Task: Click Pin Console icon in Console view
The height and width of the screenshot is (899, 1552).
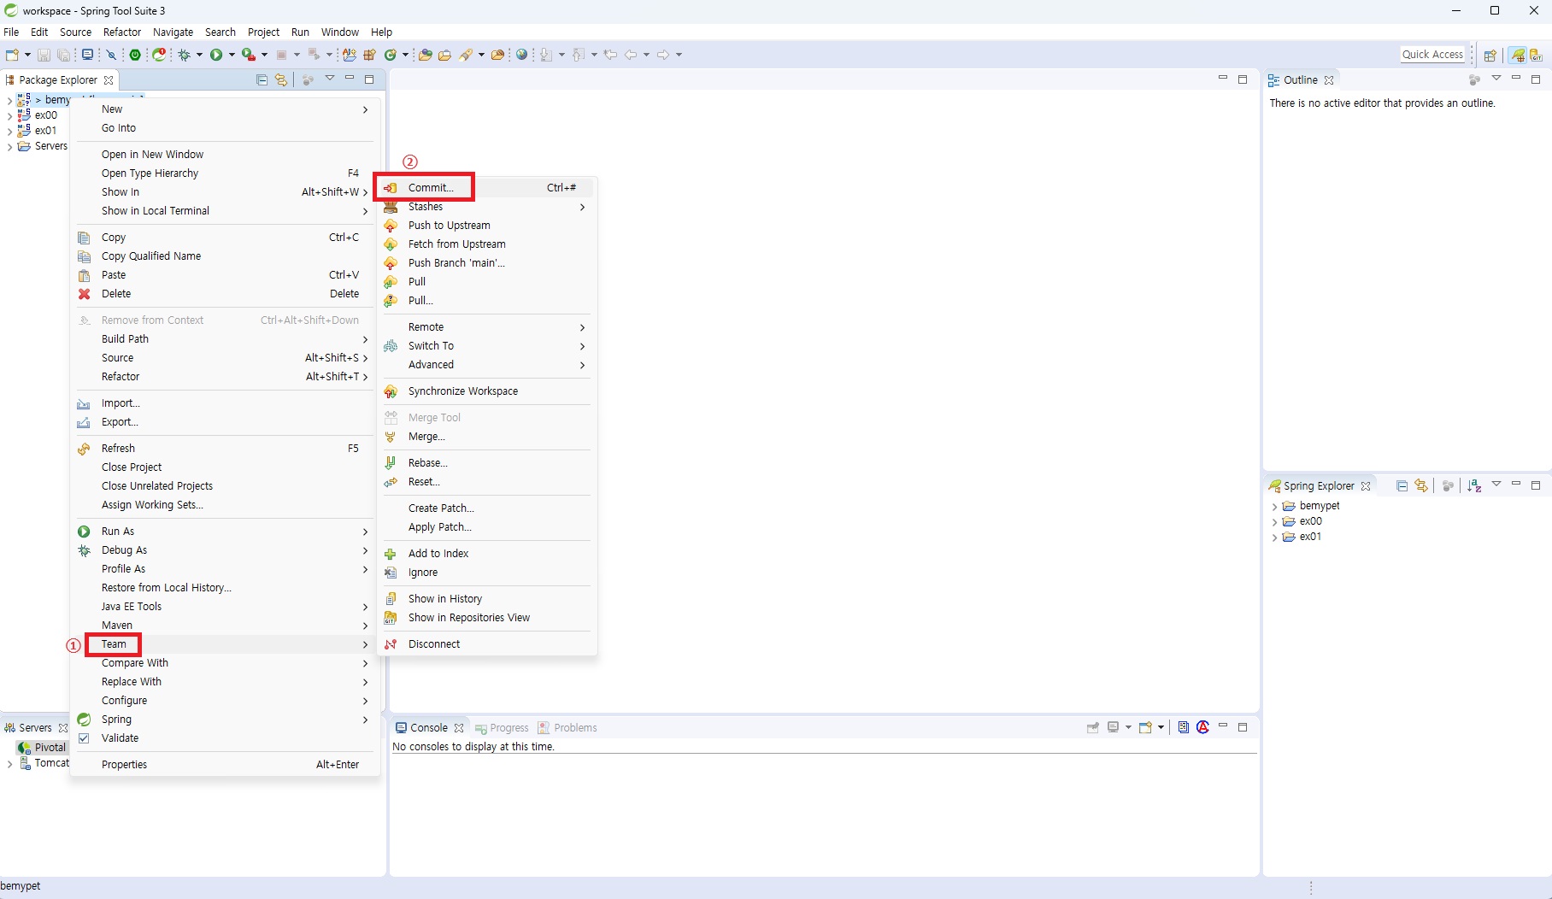Action: [x=1092, y=727]
